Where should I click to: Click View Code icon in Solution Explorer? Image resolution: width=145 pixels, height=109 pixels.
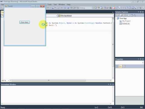[129, 15]
